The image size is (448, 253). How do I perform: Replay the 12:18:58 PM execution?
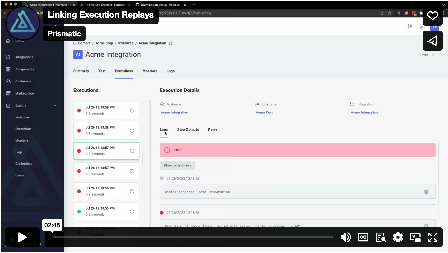pos(132,131)
